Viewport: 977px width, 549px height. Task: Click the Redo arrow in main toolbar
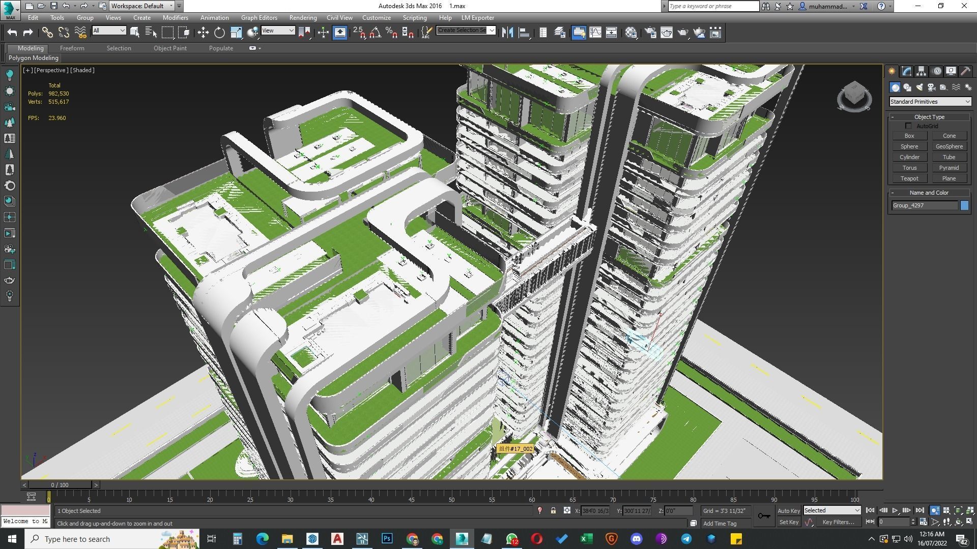[x=28, y=33]
